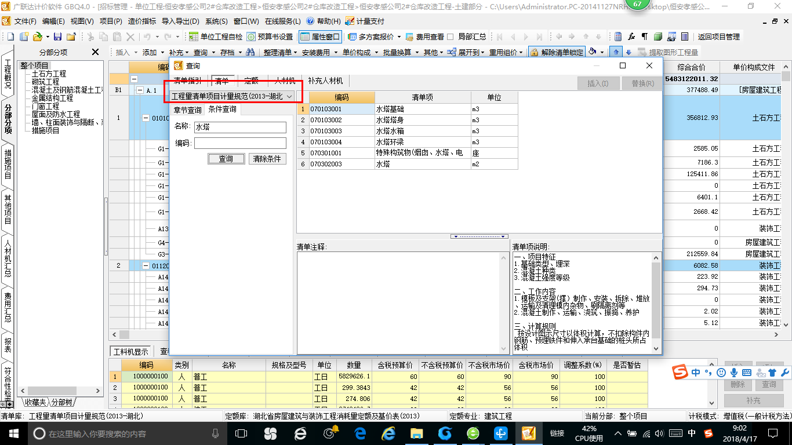Image resolution: width=792 pixels, height=445 pixels.
Task: Click the Open folder toolbar icon
Action: [37, 37]
